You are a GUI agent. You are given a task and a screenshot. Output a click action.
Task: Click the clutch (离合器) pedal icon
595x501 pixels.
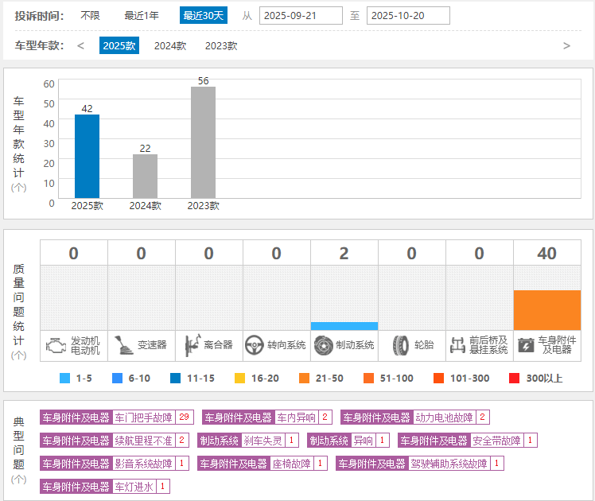pos(191,345)
